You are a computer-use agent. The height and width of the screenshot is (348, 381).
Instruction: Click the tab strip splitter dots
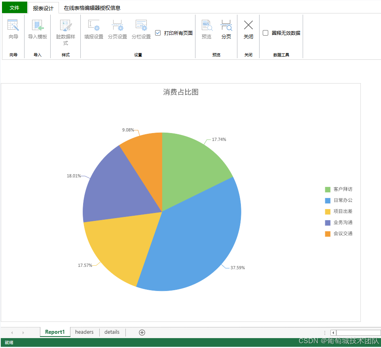tap(325, 333)
